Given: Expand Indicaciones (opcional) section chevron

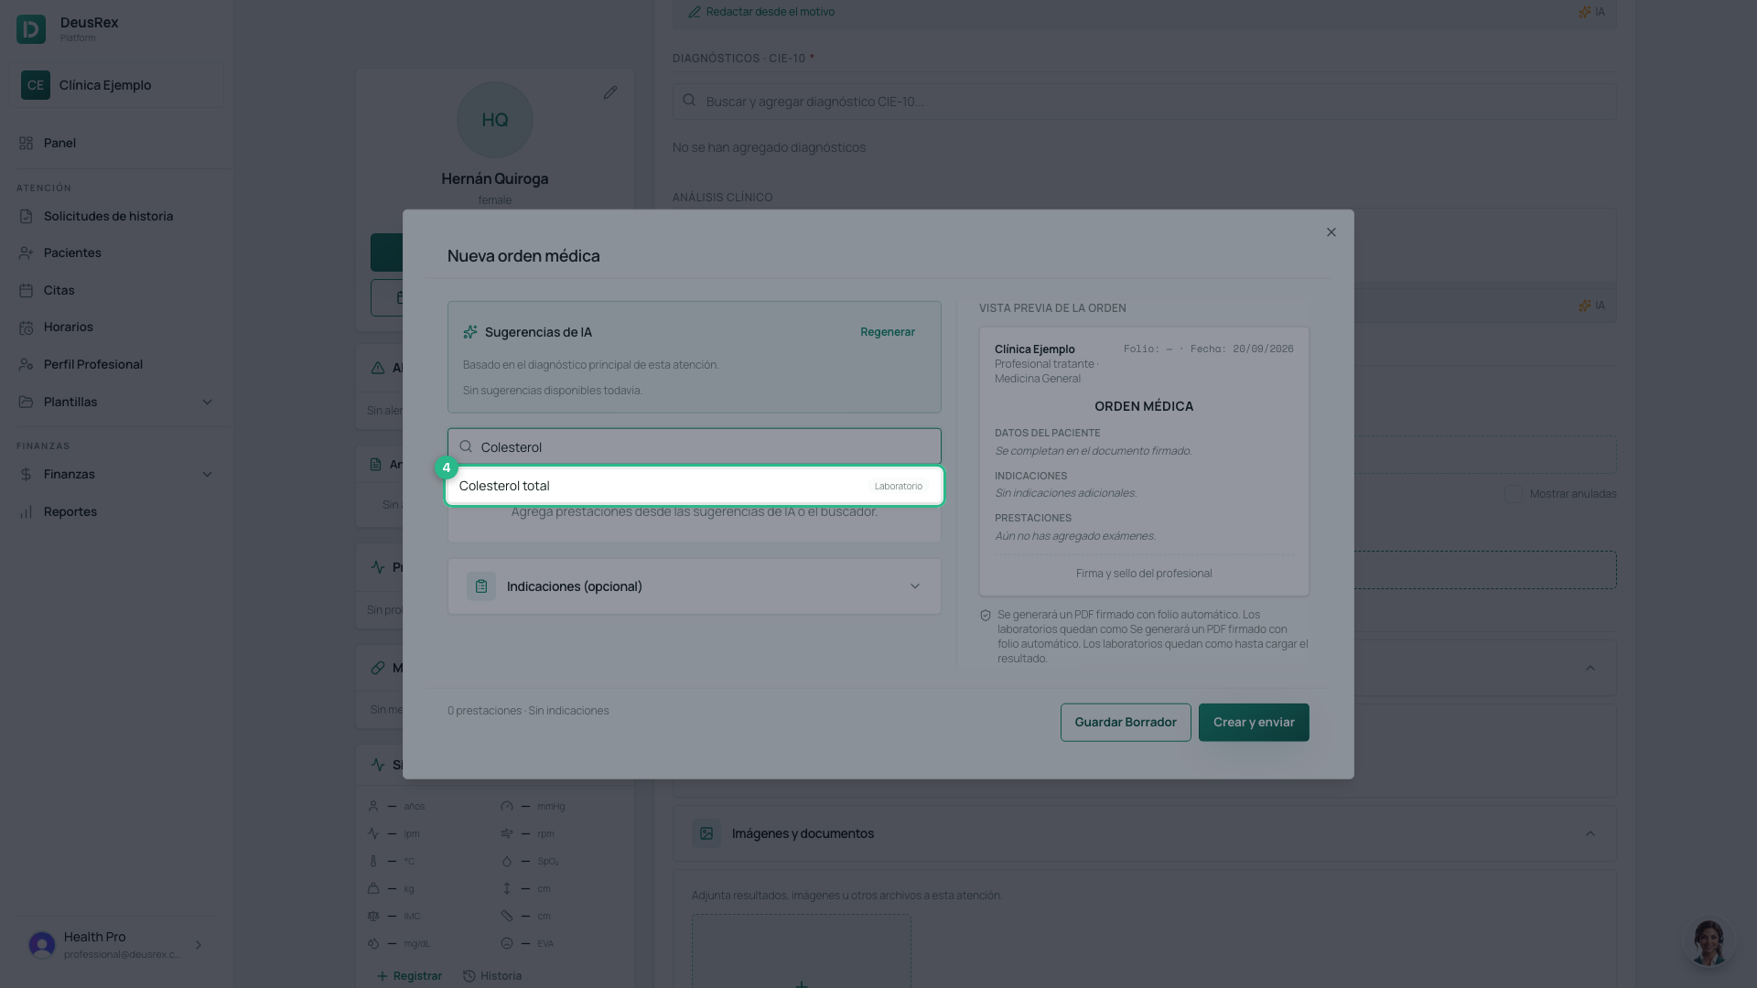Looking at the screenshot, I should (x=914, y=586).
